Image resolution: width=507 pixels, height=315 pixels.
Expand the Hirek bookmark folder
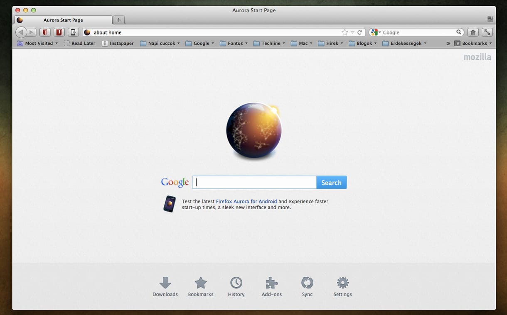331,43
